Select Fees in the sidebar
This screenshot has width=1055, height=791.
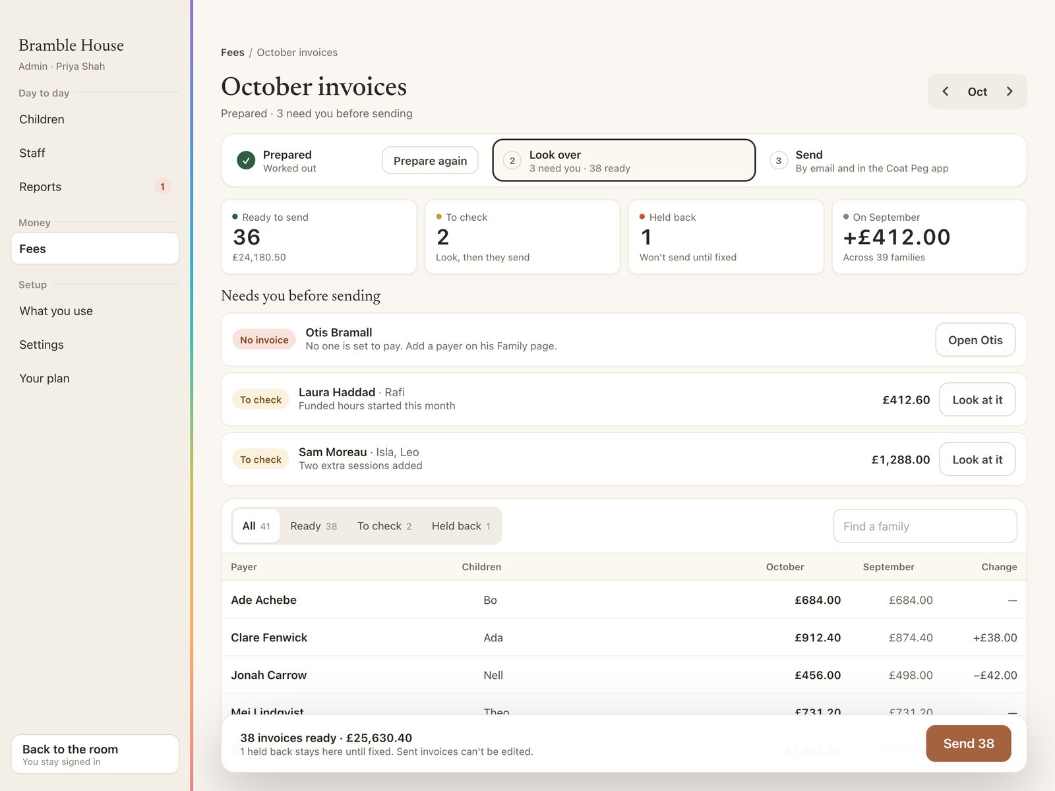(x=95, y=249)
